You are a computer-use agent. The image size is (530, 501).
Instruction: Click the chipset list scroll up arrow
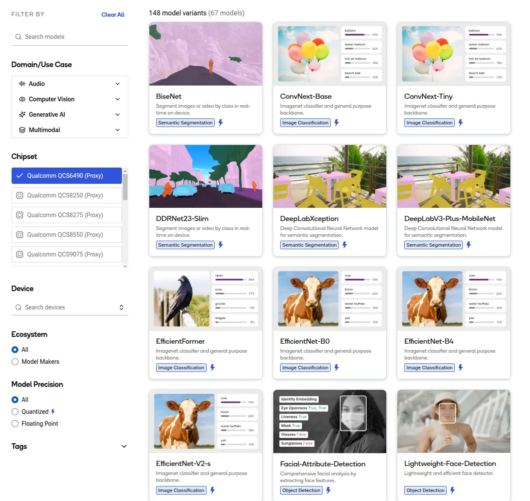coord(125,170)
